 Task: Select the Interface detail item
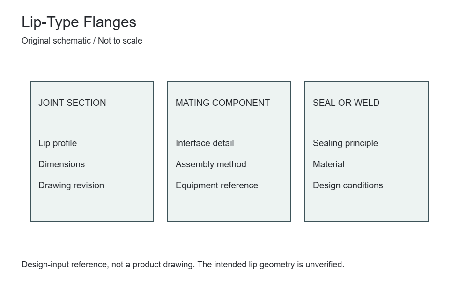[x=205, y=143]
